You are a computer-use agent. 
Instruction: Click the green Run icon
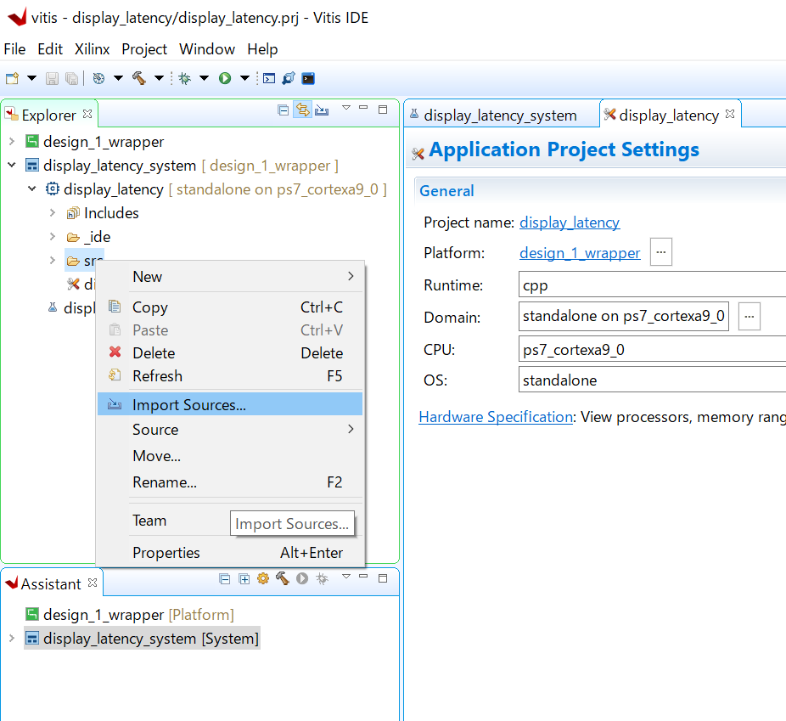click(225, 78)
